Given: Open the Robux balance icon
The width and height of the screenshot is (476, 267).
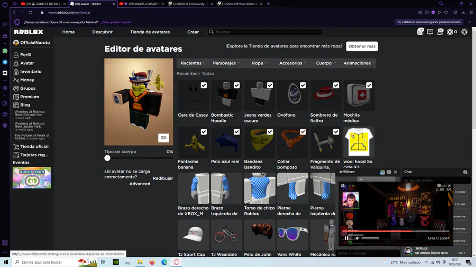Looking at the screenshot, I should coord(450,32).
